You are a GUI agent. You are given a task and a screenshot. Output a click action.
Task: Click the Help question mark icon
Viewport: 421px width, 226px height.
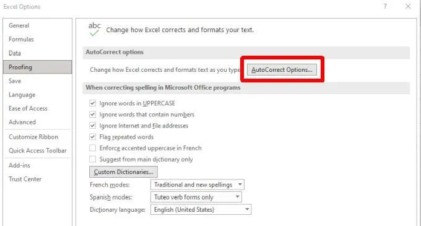pos(385,6)
